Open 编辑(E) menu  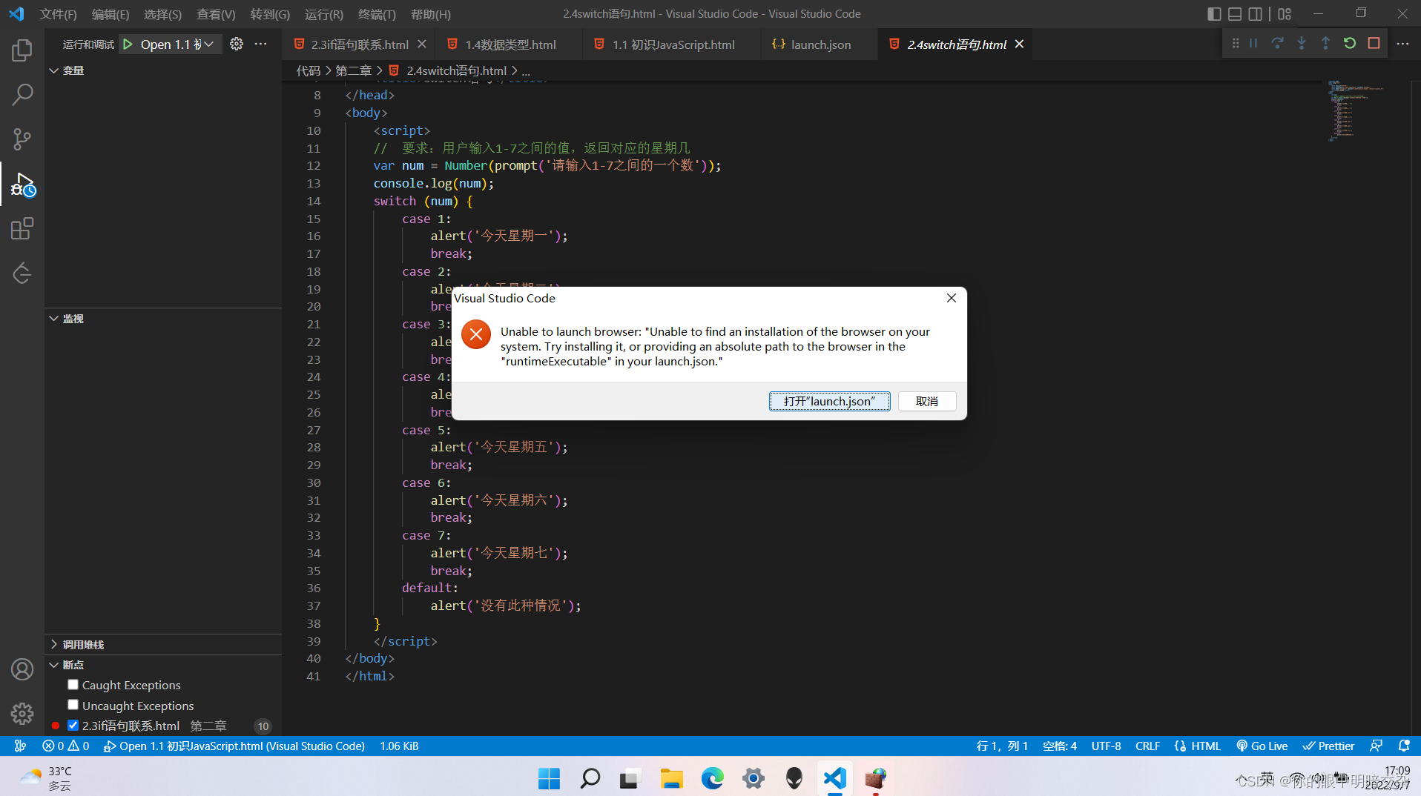[x=110, y=14]
